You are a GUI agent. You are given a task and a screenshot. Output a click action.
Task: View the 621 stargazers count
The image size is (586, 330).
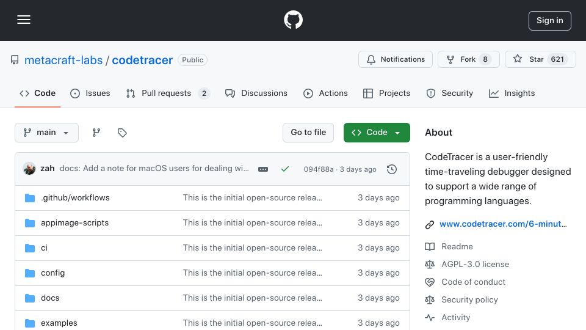[557, 59]
